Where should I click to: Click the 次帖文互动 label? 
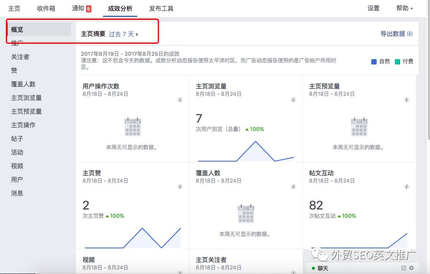(322, 216)
